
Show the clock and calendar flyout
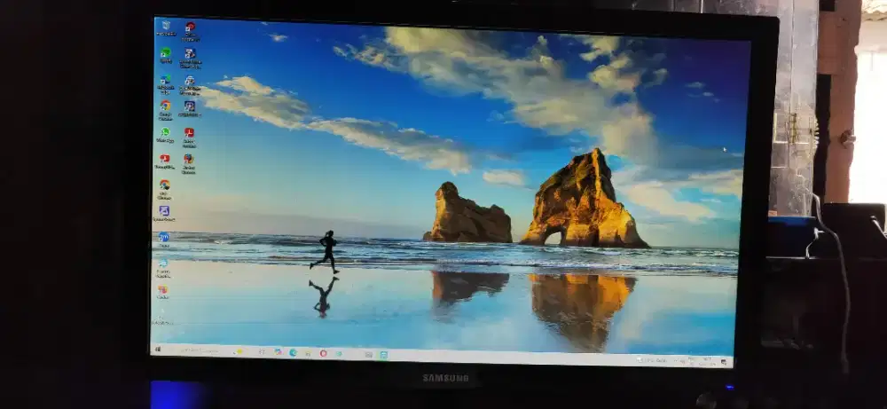pyautogui.click(x=707, y=360)
